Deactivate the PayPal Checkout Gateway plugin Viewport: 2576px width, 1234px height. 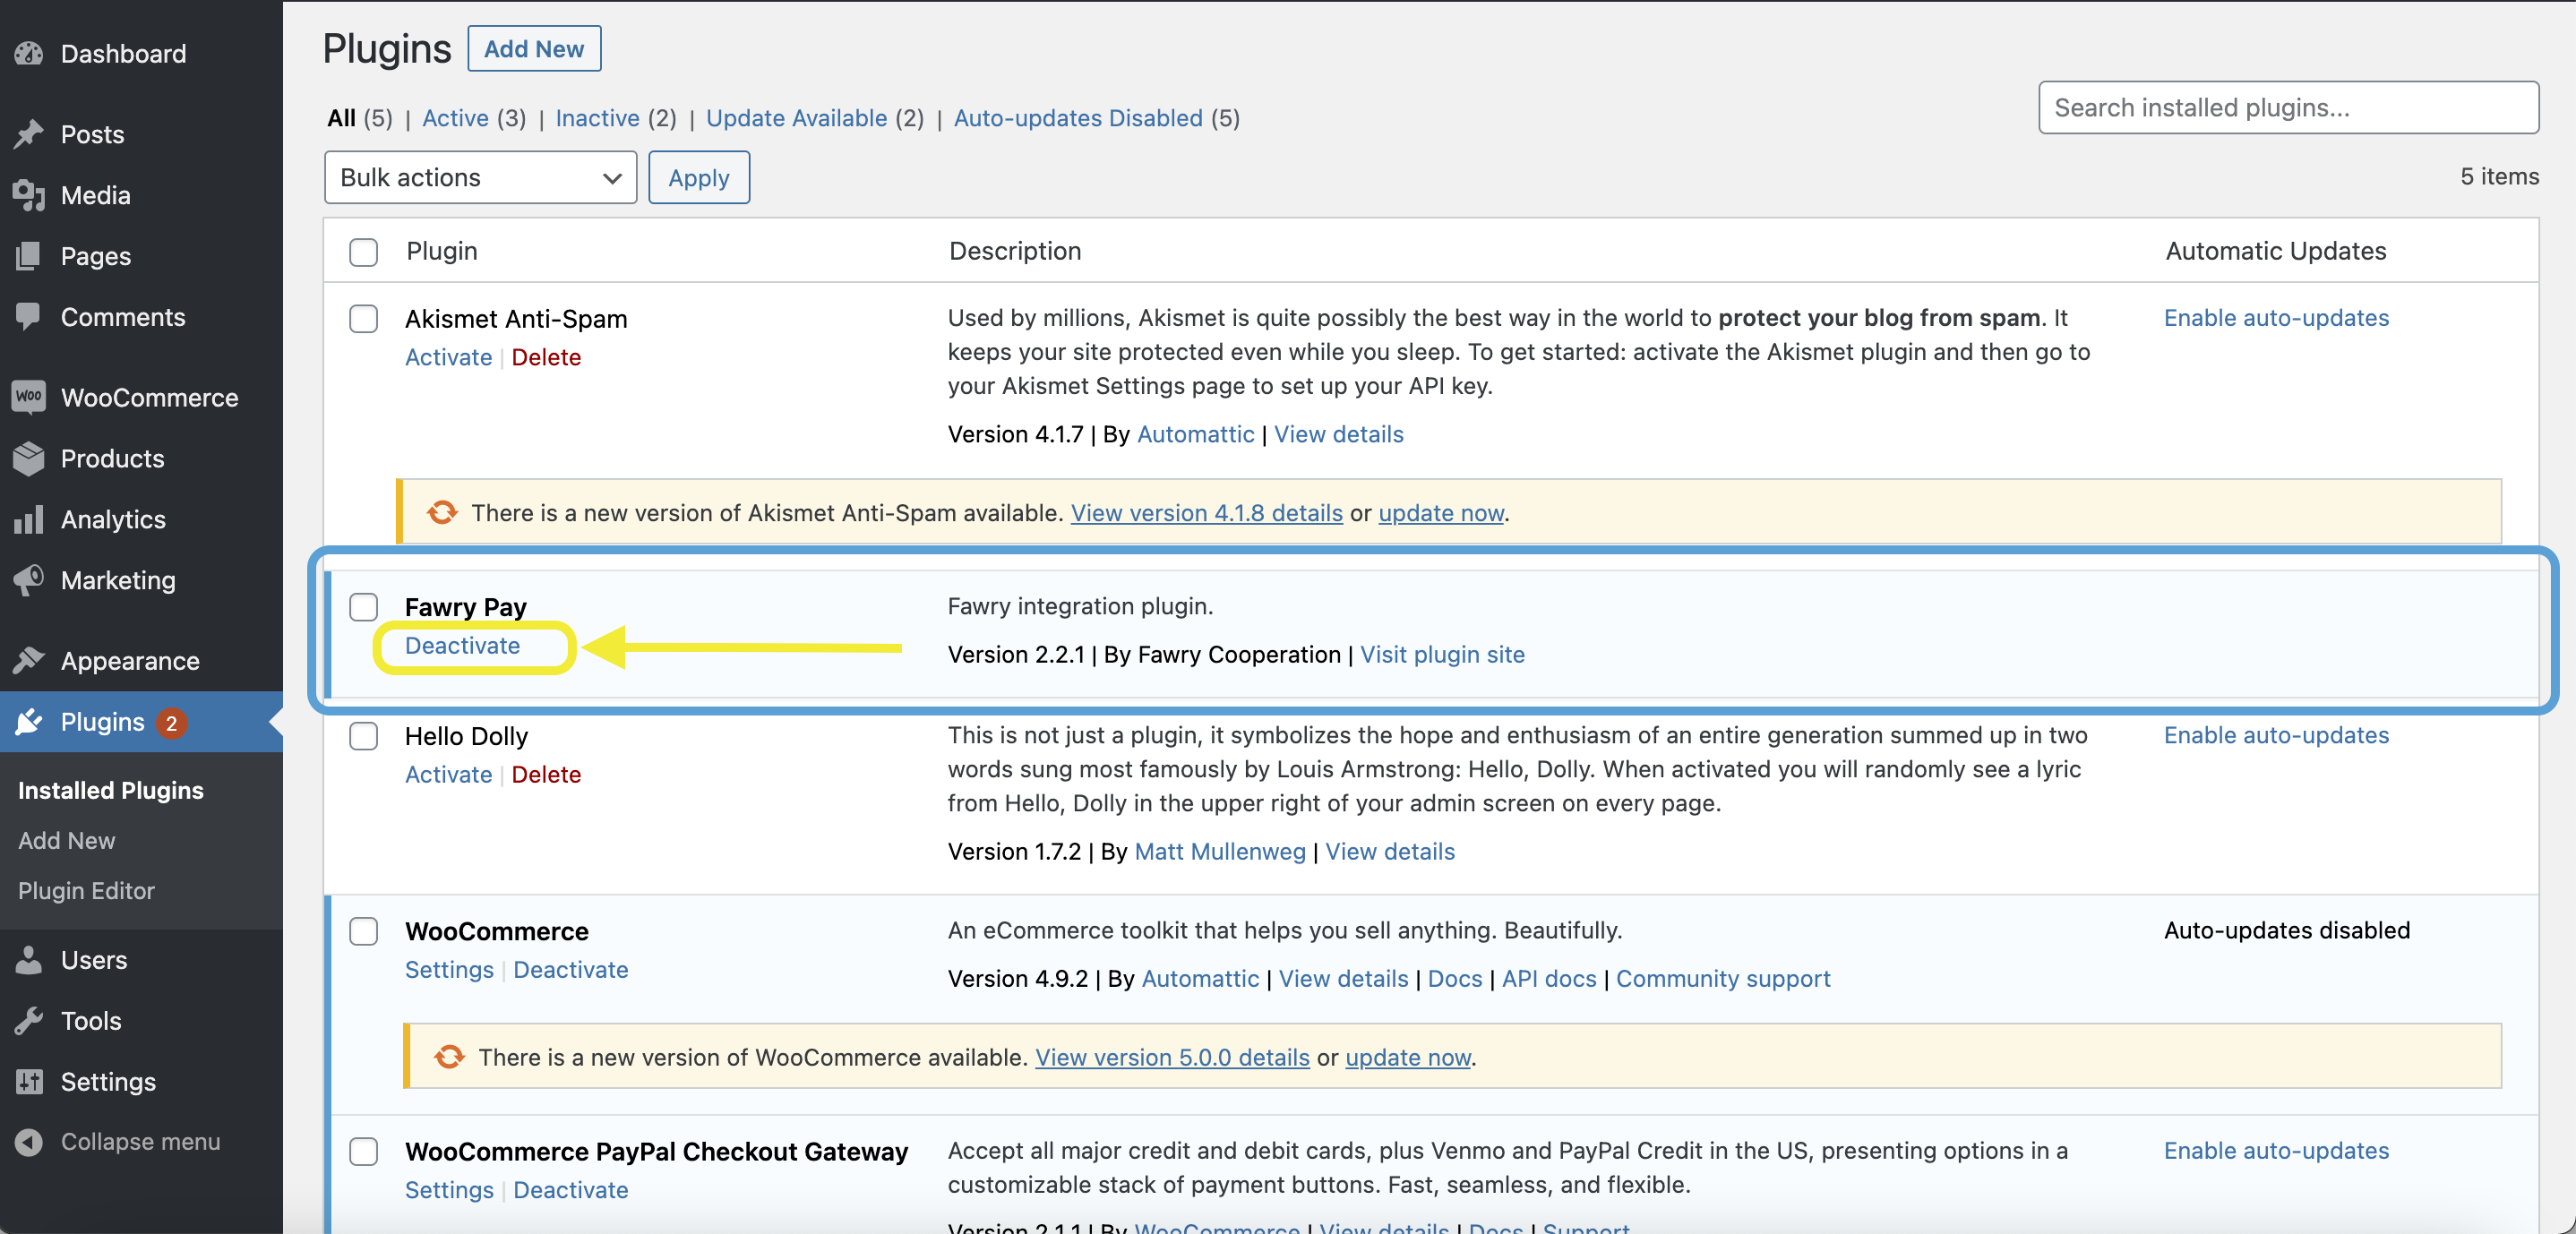[570, 1189]
